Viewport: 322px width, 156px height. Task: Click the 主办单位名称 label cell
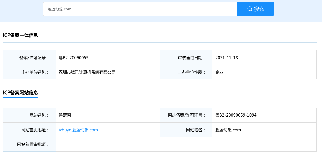35,72
